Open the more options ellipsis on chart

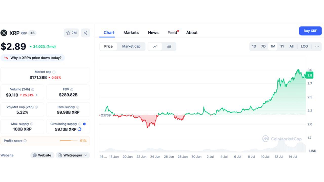click(317, 47)
